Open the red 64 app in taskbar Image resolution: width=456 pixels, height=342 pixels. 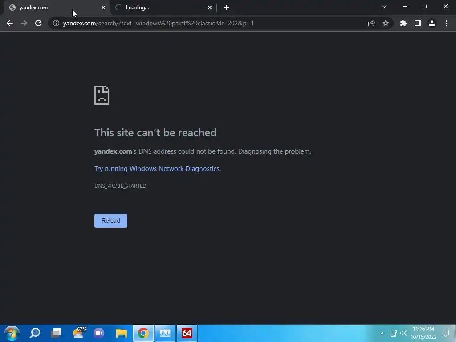click(187, 333)
